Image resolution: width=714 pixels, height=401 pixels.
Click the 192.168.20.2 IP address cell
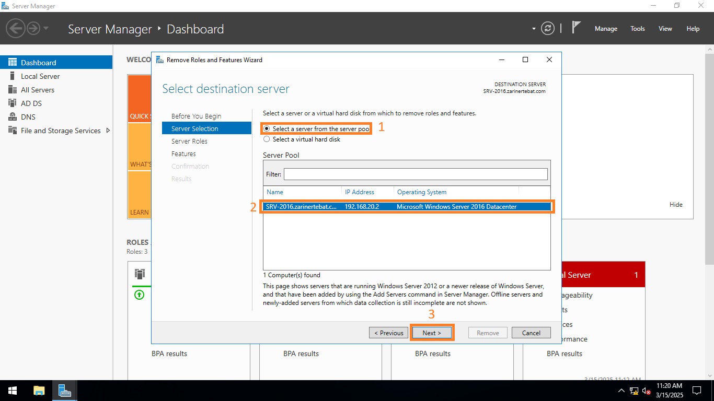362,207
